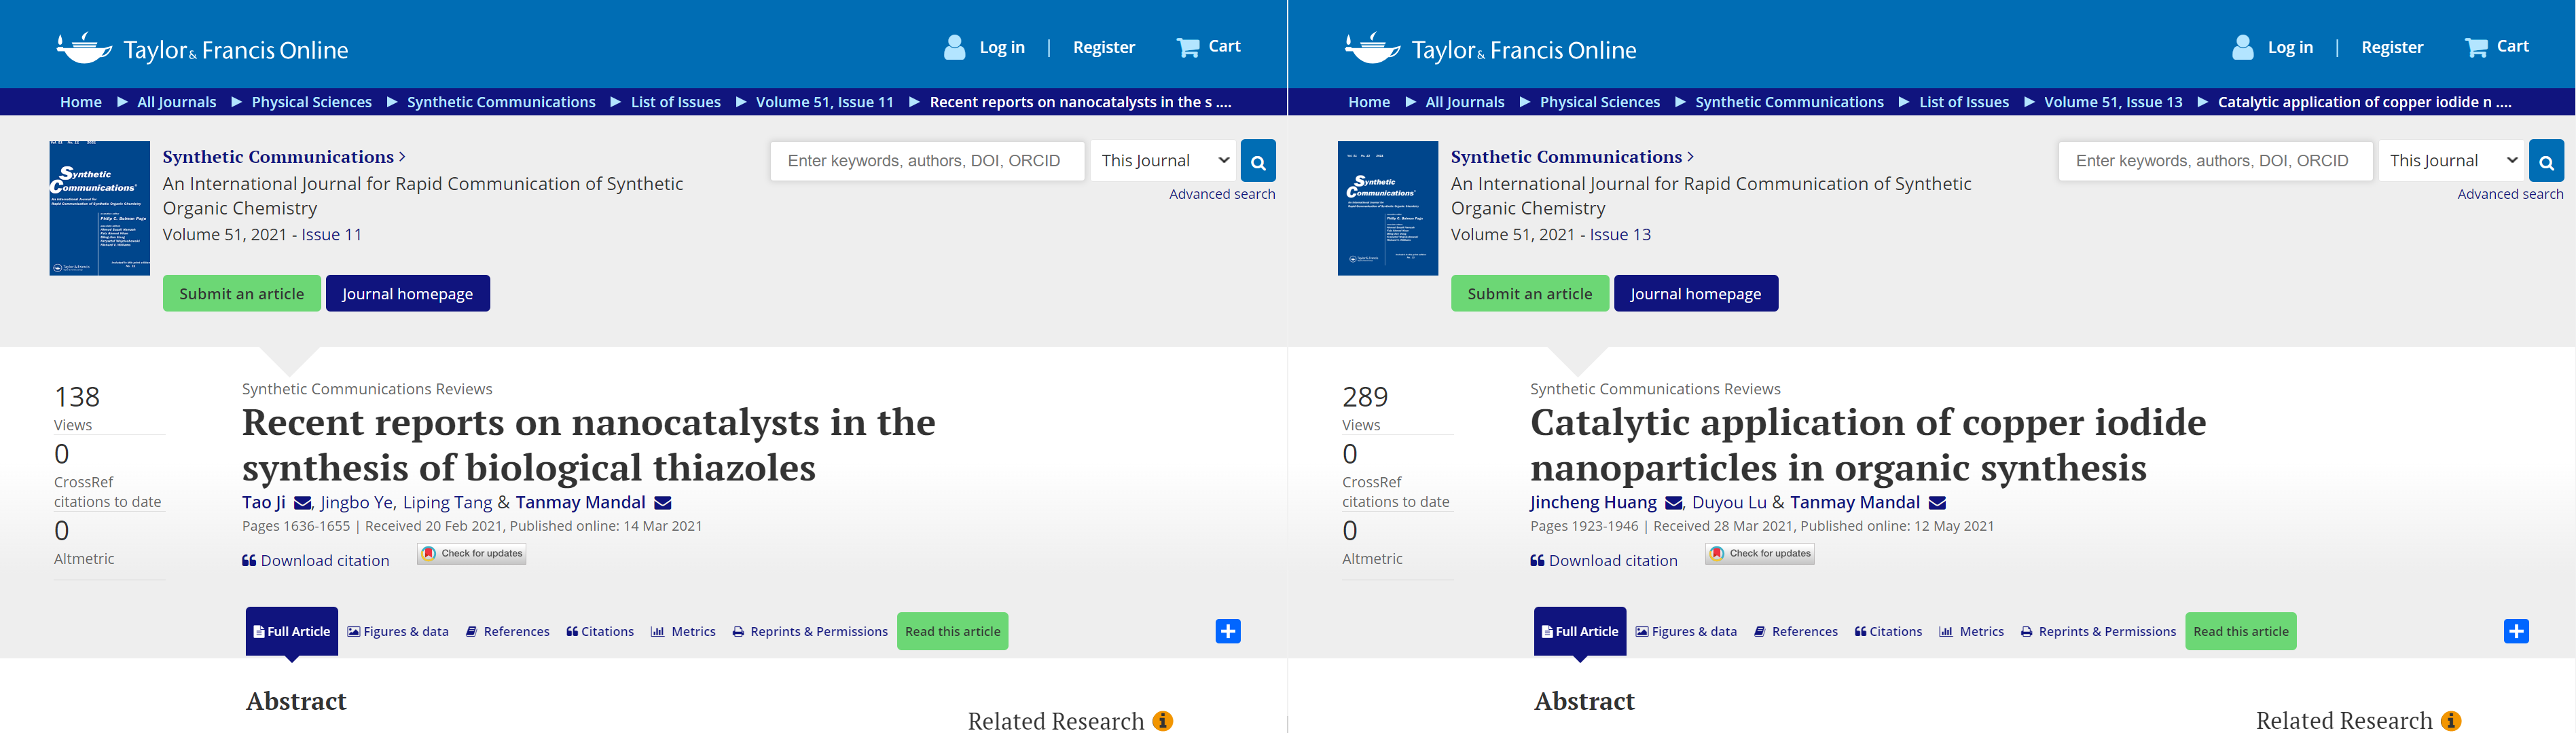Select the Metrics tab on left page
Viewport: 2576px width, 733px height.
point(683,632)
